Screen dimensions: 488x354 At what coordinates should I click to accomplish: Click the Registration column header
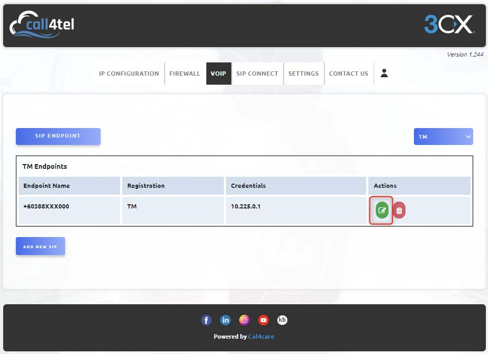coord(173,186)
